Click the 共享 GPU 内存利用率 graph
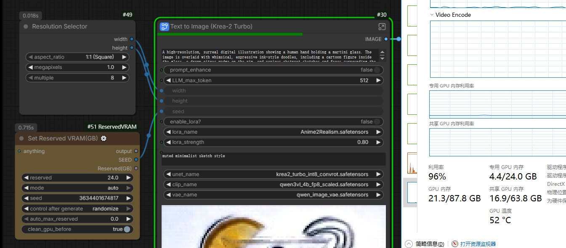This screenshot has width=566, height=248. [498, 142]
